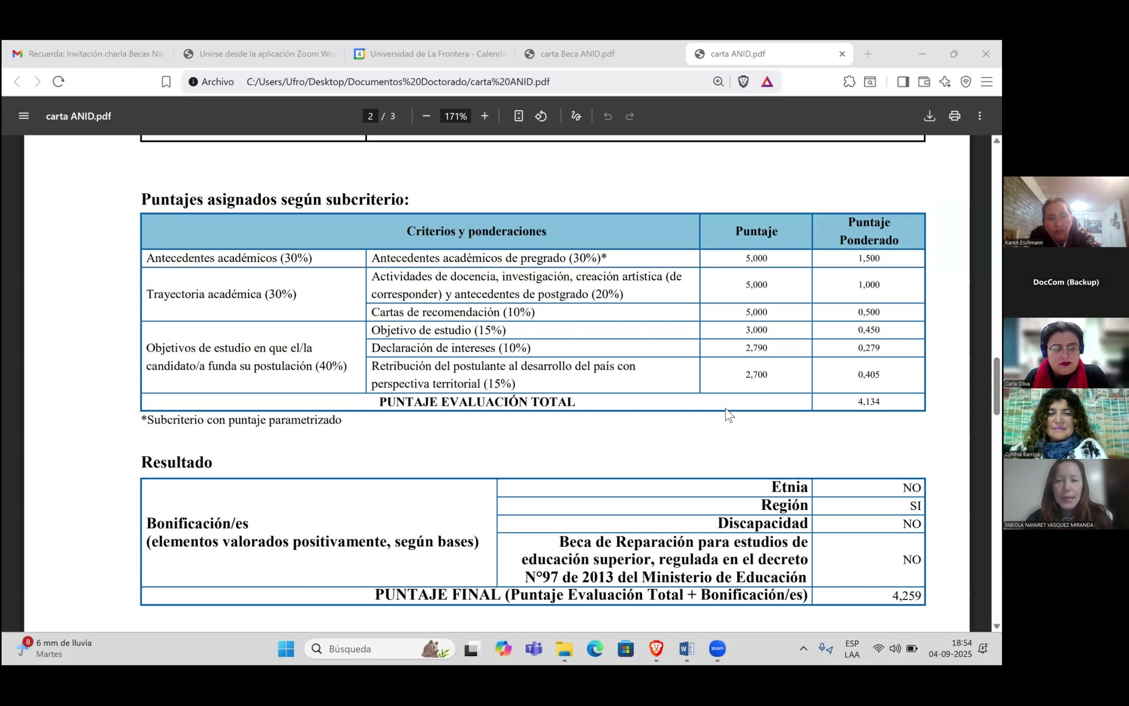Open the weather widget lluvia

tap(54, 649)
